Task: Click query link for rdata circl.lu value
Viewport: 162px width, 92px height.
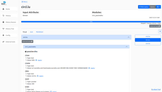Action: [41, 76]
